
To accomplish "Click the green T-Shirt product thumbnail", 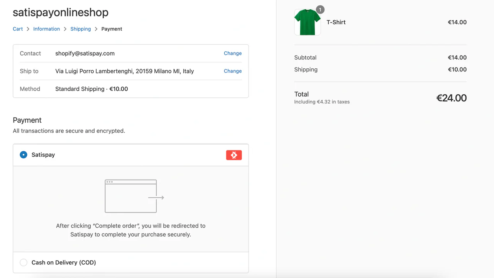I will tap(308, 22).
